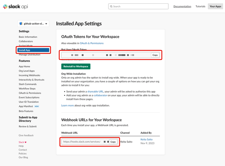Copy the Webhook URL
The width and height of the screenshot is (225, 166).
tap(113, 142)
